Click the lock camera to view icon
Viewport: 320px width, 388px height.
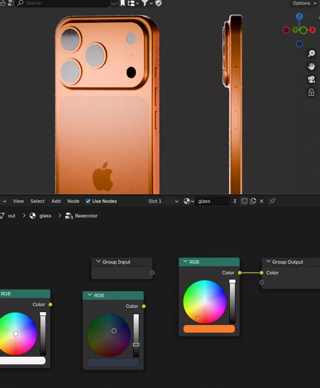coord(311,92)
